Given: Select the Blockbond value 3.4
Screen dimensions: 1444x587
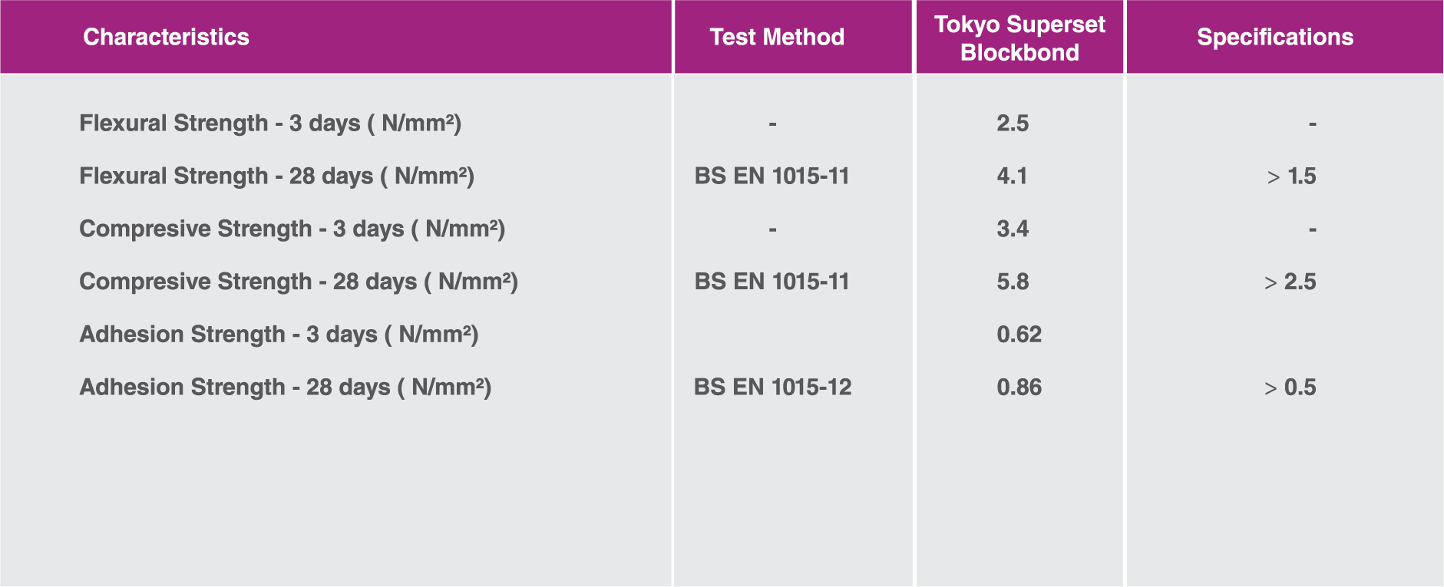Looking at the screenshot, I should point(1013,229).
